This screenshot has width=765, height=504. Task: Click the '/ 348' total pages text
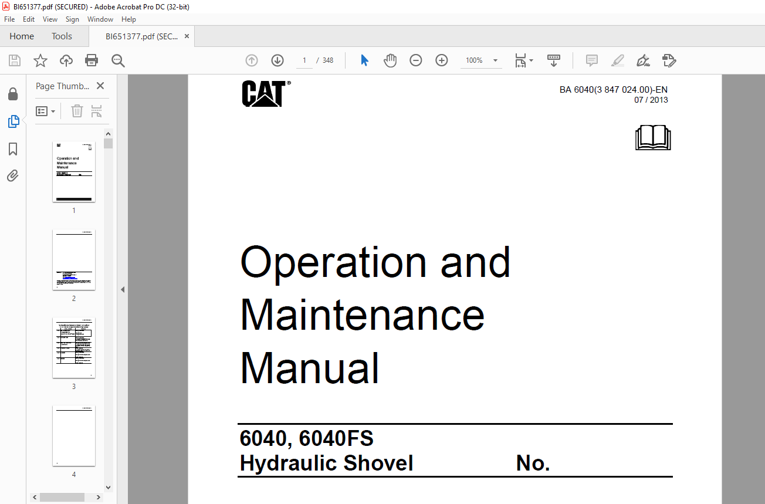[x=324, y=60]
